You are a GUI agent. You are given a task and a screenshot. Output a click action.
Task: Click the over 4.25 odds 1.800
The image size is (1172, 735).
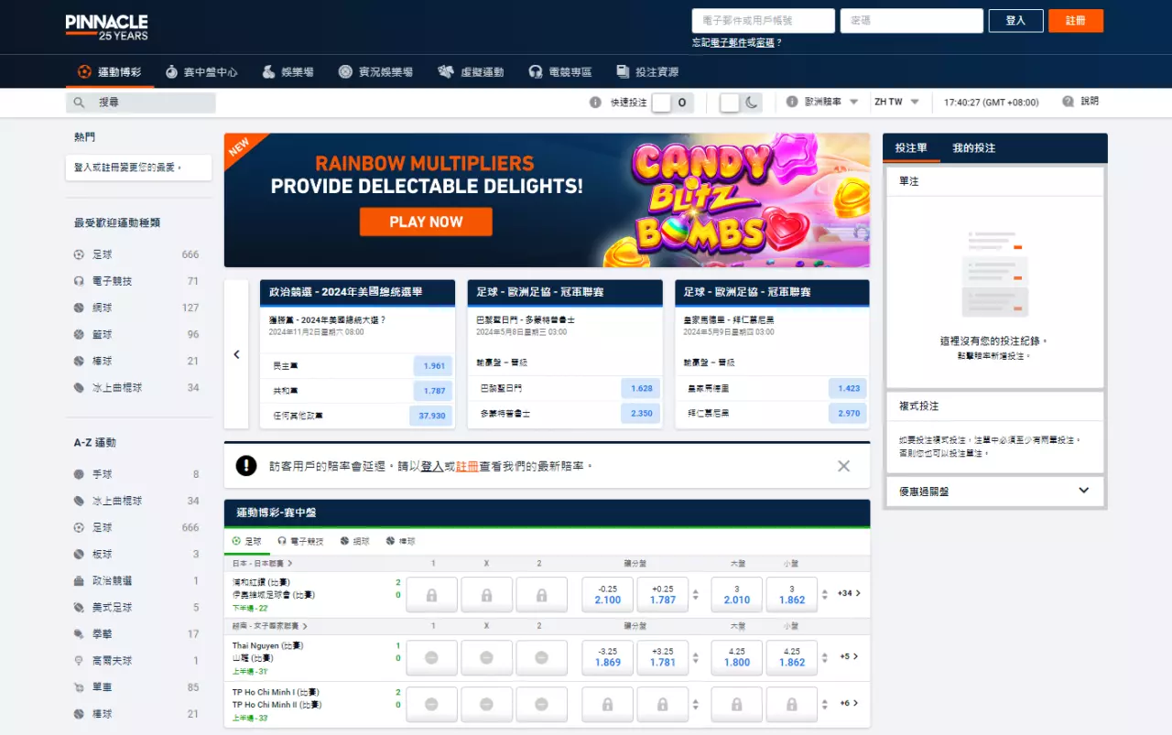coord(737,657)
